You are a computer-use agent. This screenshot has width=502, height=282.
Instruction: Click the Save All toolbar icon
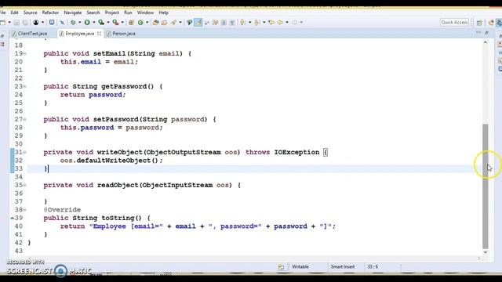(25, 23)
